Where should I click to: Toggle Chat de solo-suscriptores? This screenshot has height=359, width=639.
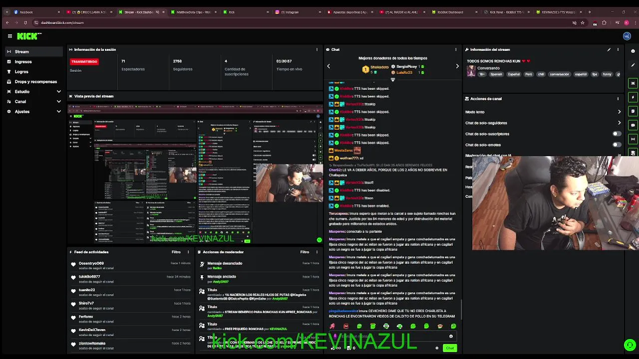pos(617,134)
